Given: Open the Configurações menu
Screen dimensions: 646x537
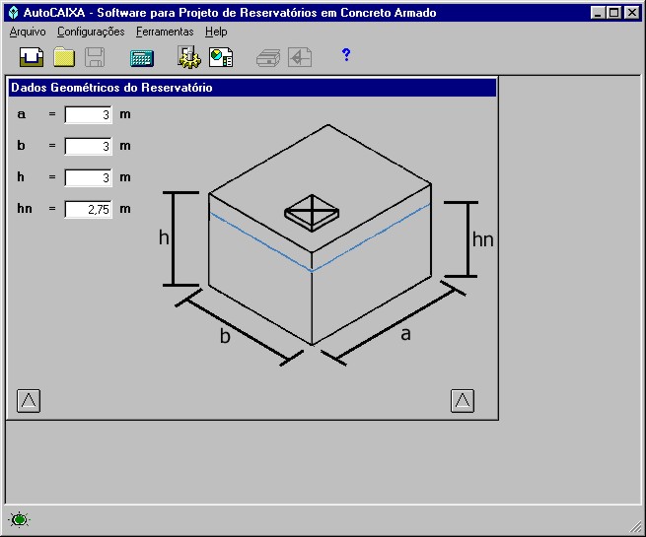Looking at the screenshot, I should click(91, 32).
